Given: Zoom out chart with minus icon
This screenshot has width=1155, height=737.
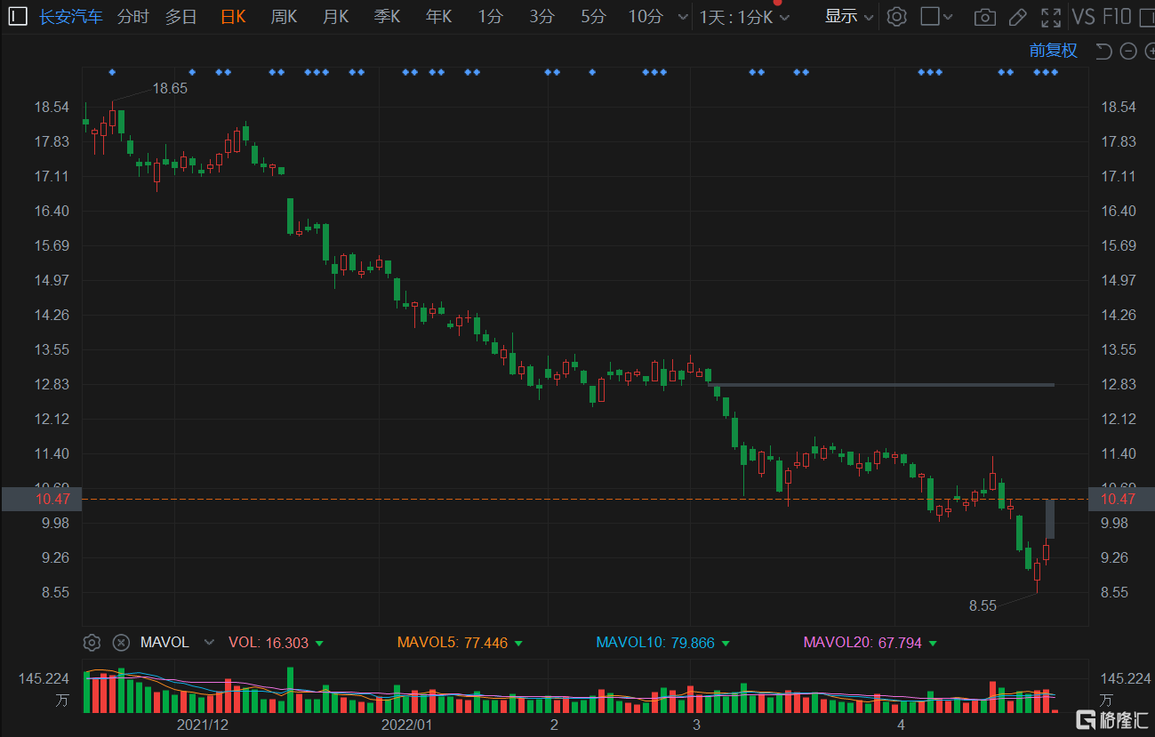Looking at the screenshot, I should pos(1128,51).
